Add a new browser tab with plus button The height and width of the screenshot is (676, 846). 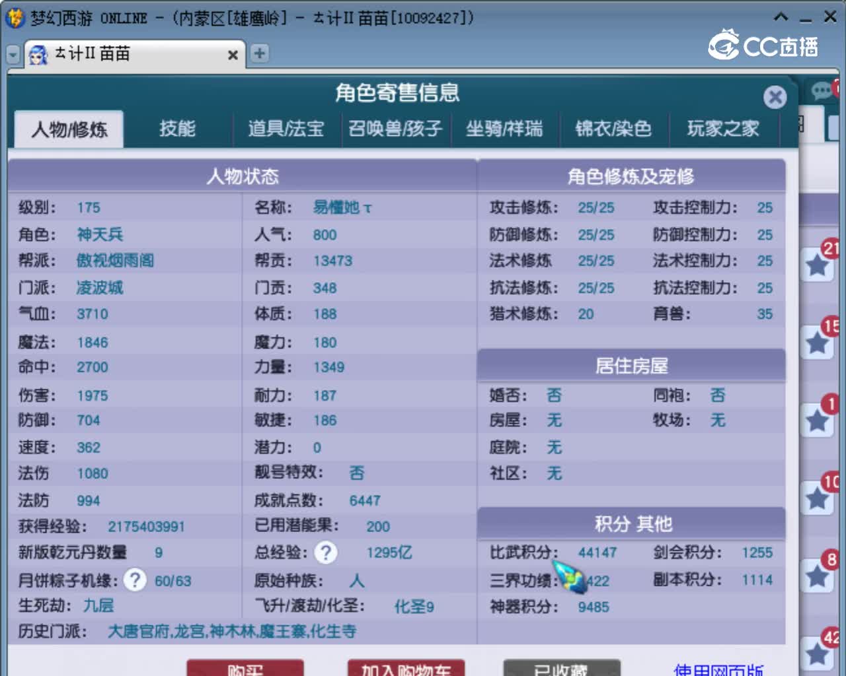coord(260,53)
